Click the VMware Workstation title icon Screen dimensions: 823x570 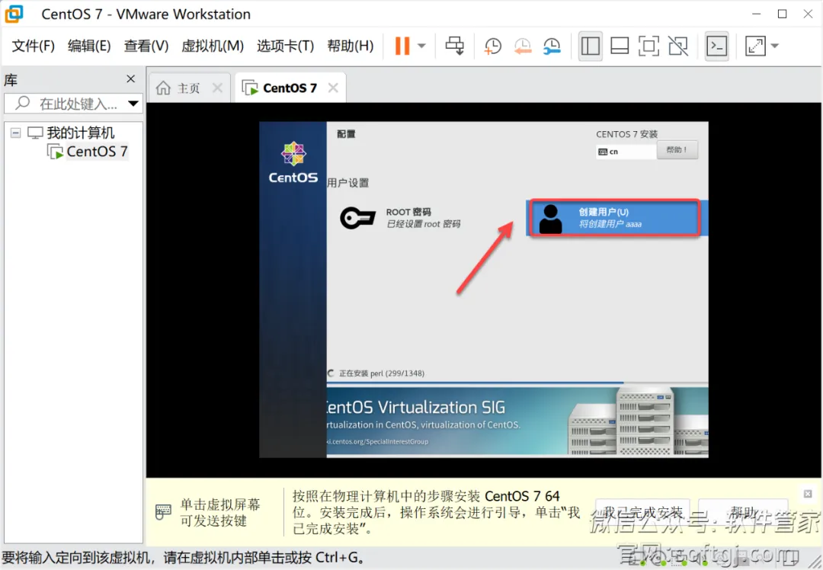point(14,14)
